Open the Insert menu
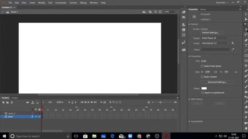 point(32,3)
